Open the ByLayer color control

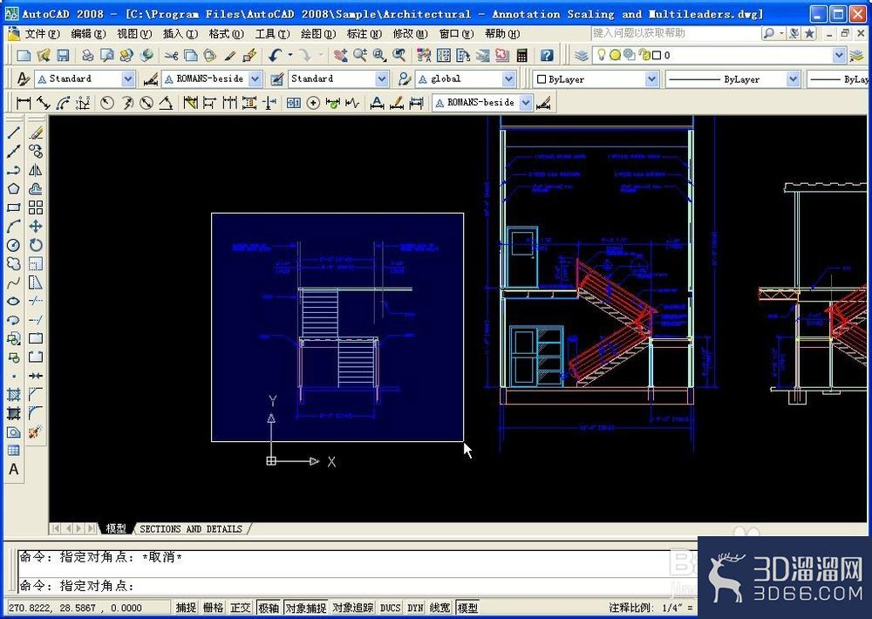tap(596, 79)
